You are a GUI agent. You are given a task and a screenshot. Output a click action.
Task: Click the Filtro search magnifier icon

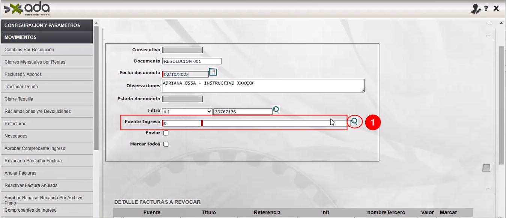point(276,110)
